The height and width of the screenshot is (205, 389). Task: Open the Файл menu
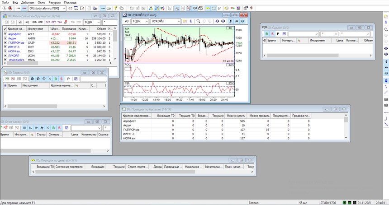click(x=5, y=2)
